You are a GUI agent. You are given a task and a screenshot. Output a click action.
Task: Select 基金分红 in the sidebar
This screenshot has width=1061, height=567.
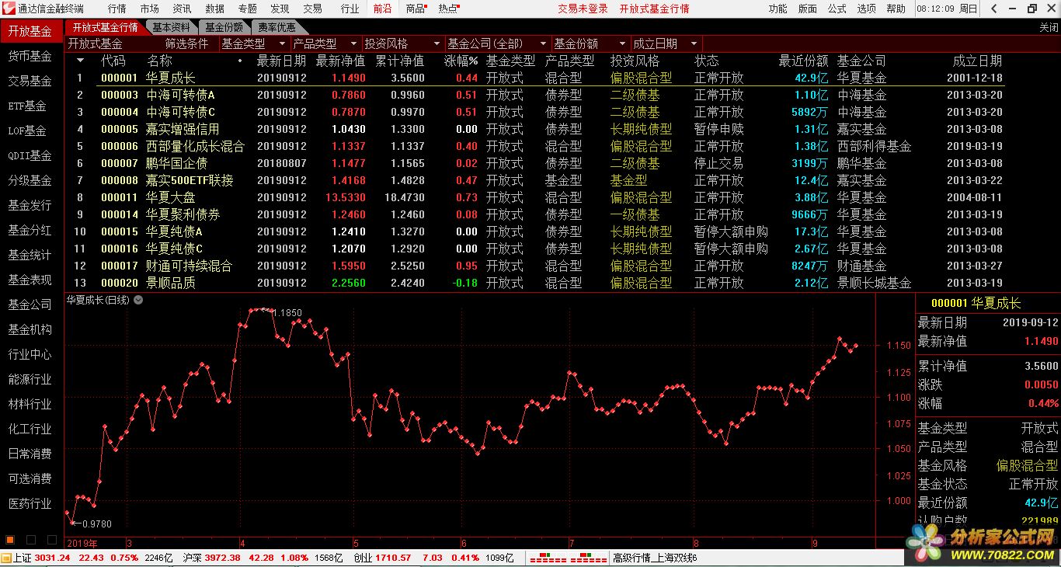tap(30, 230)
